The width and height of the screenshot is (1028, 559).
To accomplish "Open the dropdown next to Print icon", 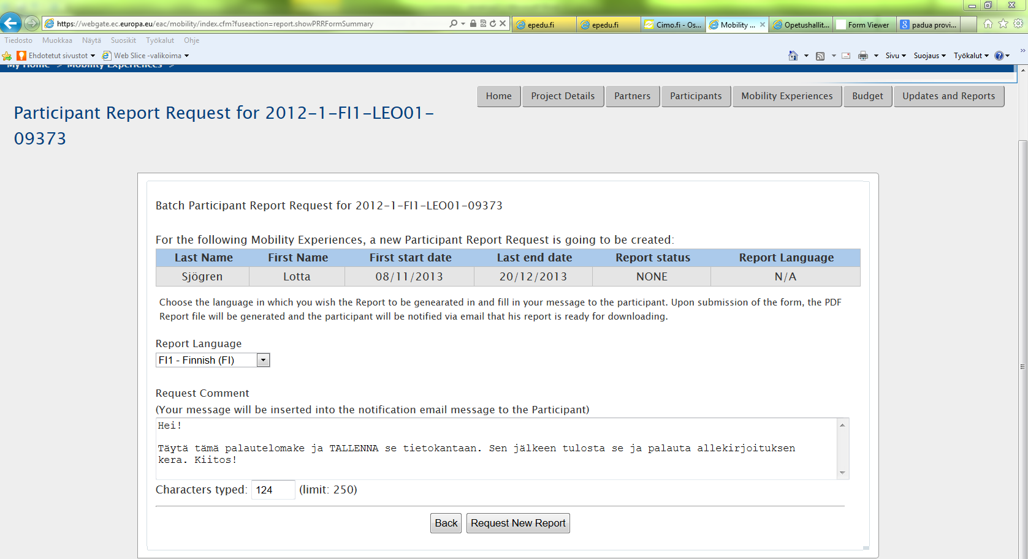I will coord(876,56).
